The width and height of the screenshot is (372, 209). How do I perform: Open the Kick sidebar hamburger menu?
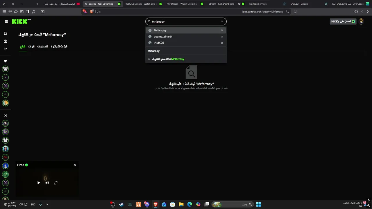[x=6, y=21]
